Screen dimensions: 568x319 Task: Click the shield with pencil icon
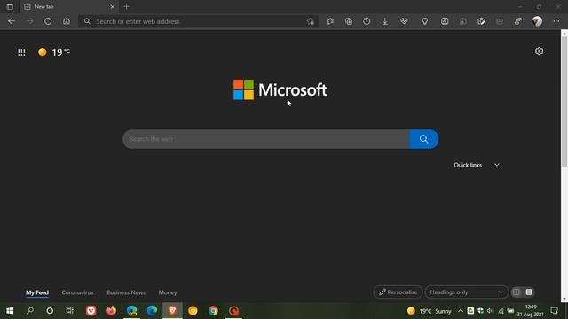pyautogui.click(x=481, y=21)
